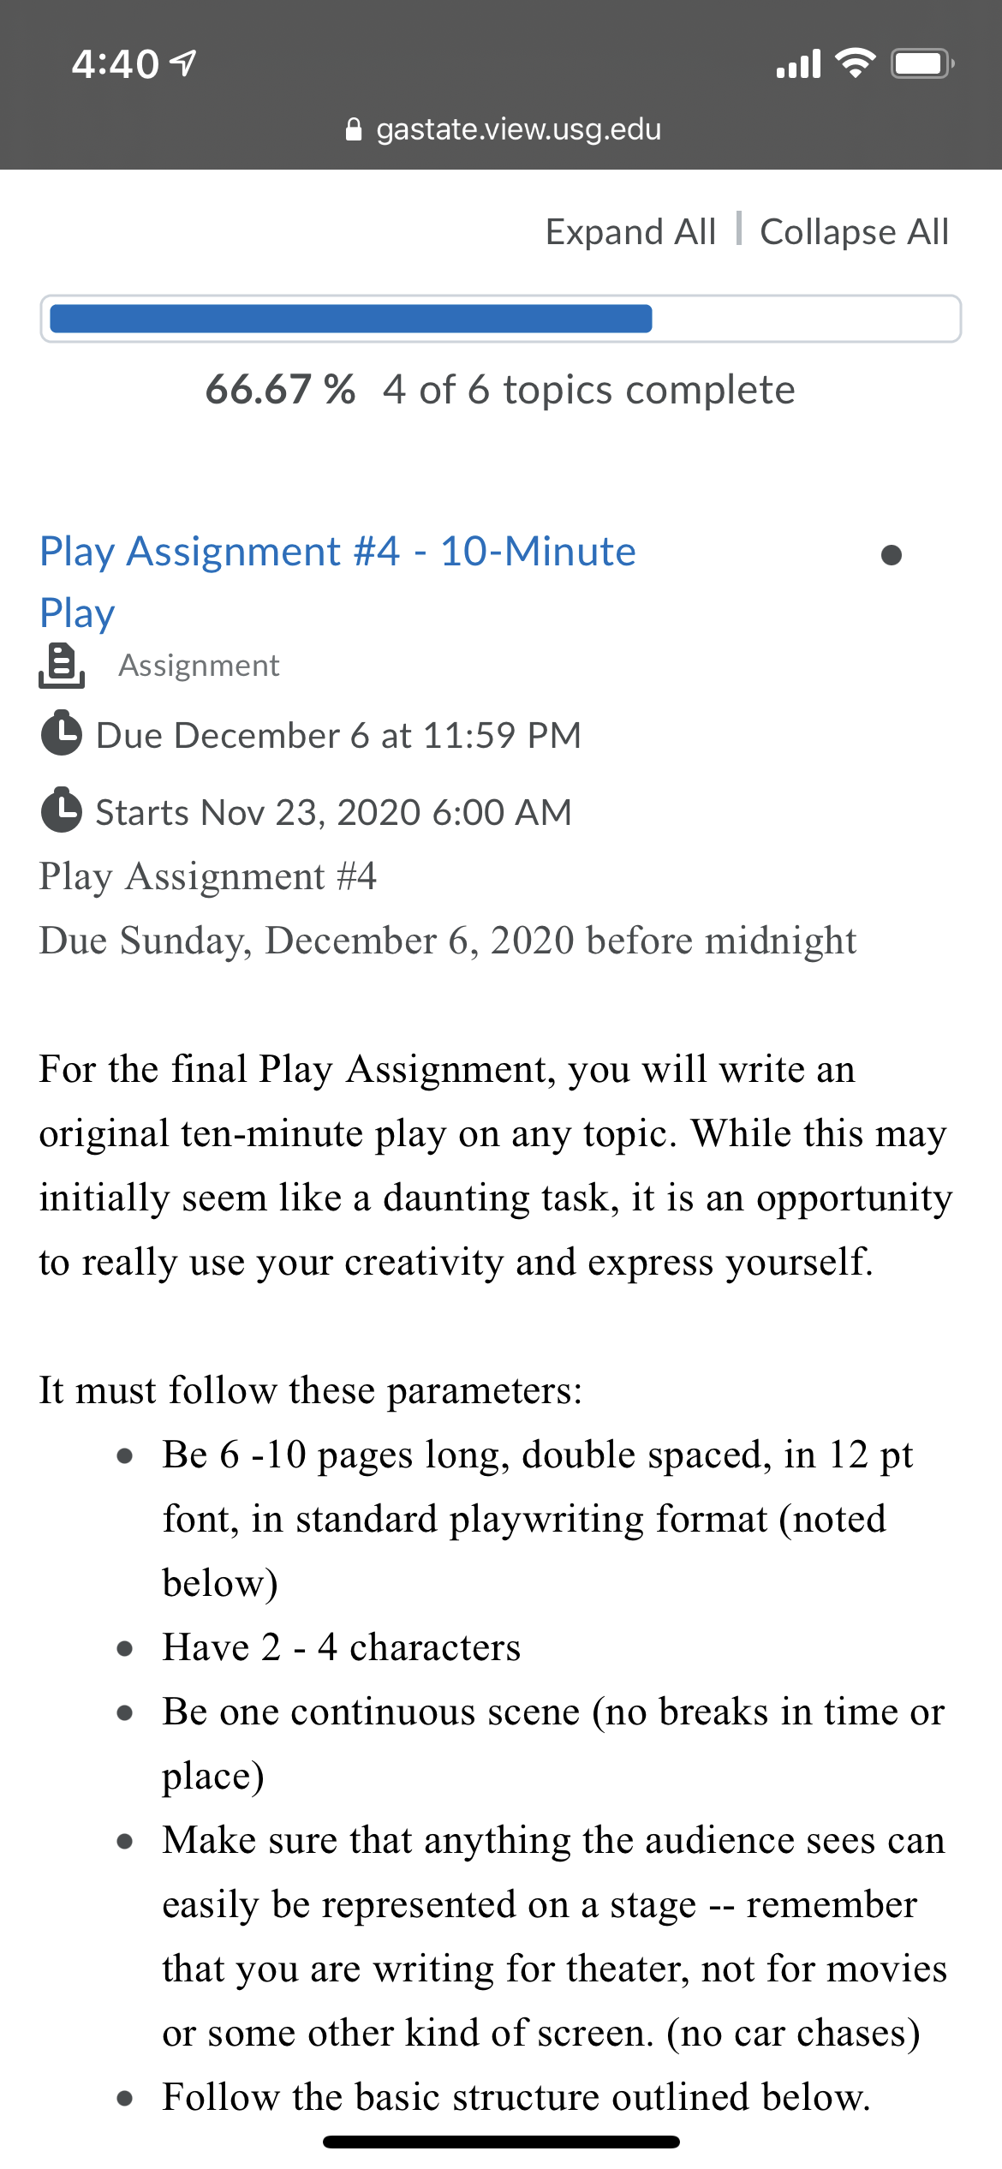
Task: Tap the cellular signal bars icon
Action: tap(798, 63)
